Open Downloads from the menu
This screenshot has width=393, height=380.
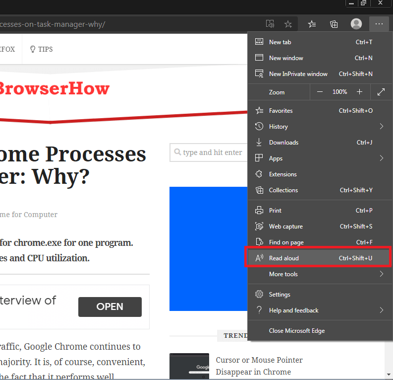[x=320, y=143]
